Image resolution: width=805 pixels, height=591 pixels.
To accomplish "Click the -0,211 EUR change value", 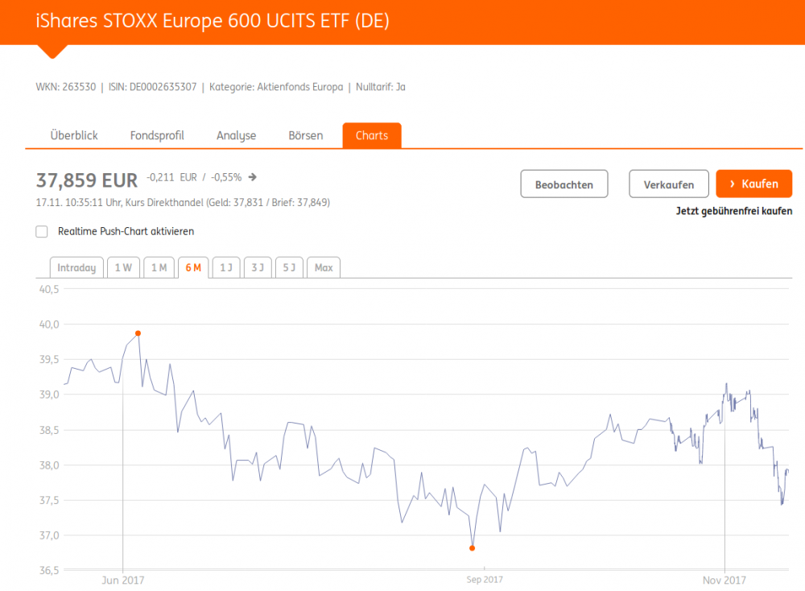I will click(172, 177).
